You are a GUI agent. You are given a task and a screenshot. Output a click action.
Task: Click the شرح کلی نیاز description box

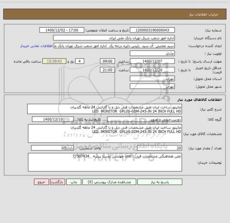click(x=105, y=109)
